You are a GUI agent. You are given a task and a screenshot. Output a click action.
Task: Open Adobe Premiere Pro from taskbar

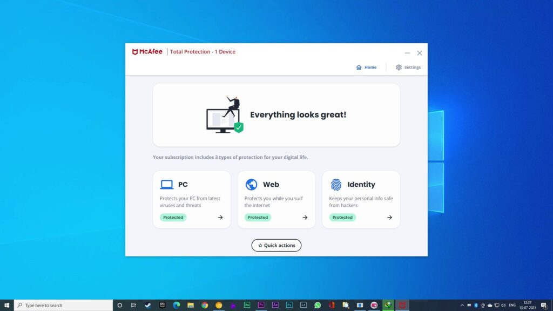[261, 306]
